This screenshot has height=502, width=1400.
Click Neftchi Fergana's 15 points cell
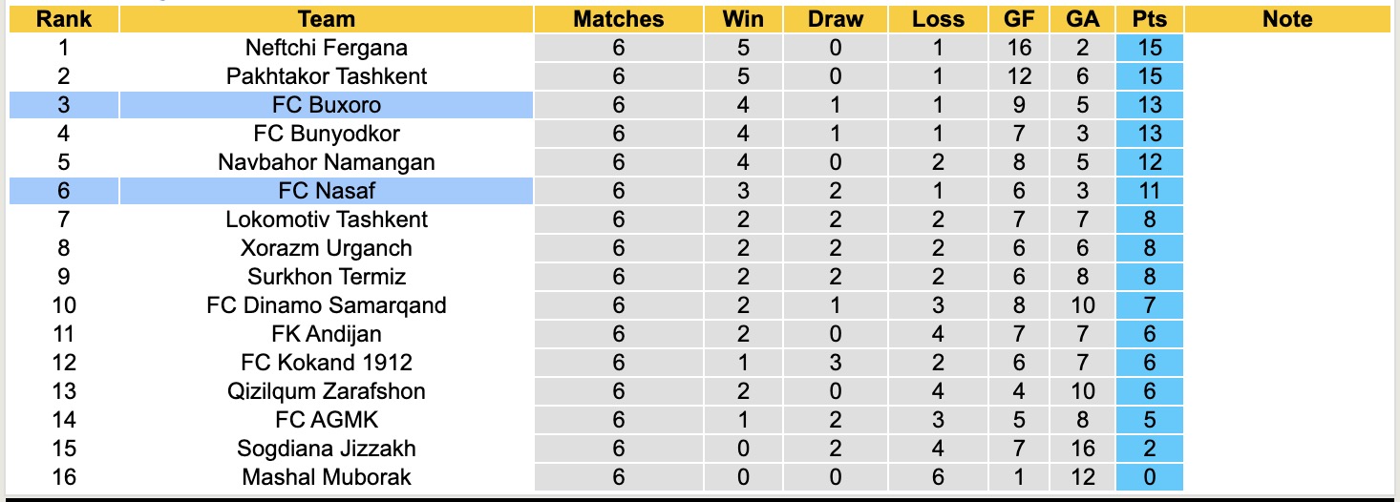(x=1149, y=48)
